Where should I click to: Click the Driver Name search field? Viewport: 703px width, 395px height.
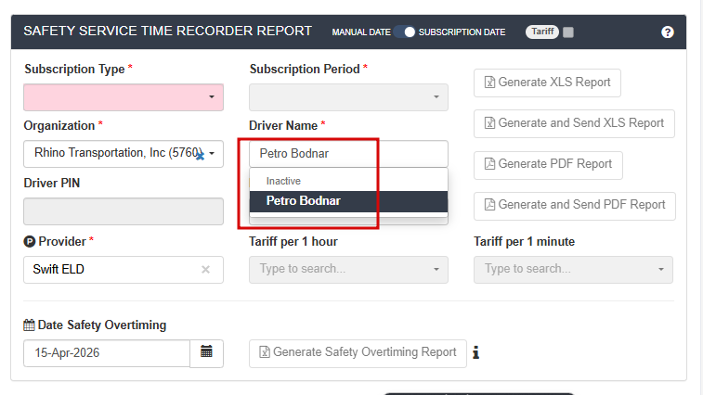[x=348, y=154]
